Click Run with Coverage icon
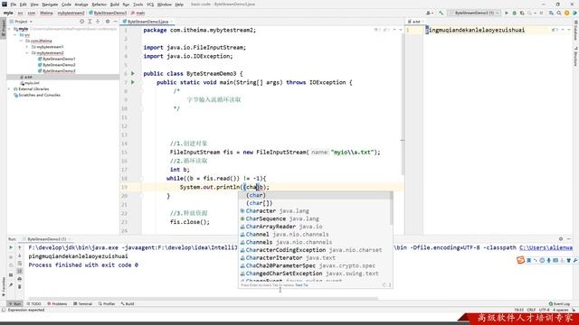 coord(522,13)
